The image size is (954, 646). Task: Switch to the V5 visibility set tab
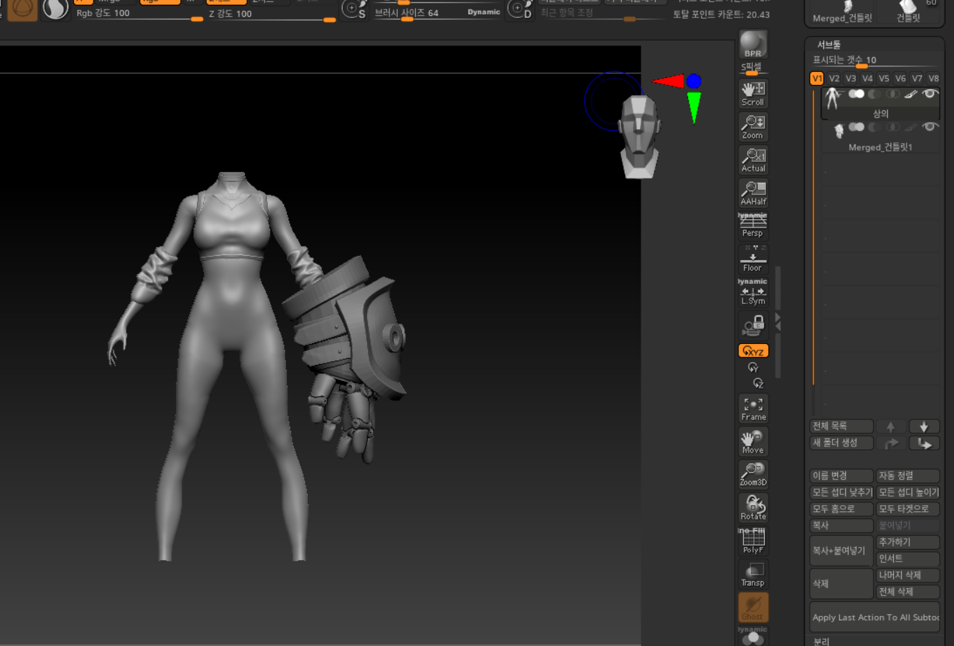point(884,79)
